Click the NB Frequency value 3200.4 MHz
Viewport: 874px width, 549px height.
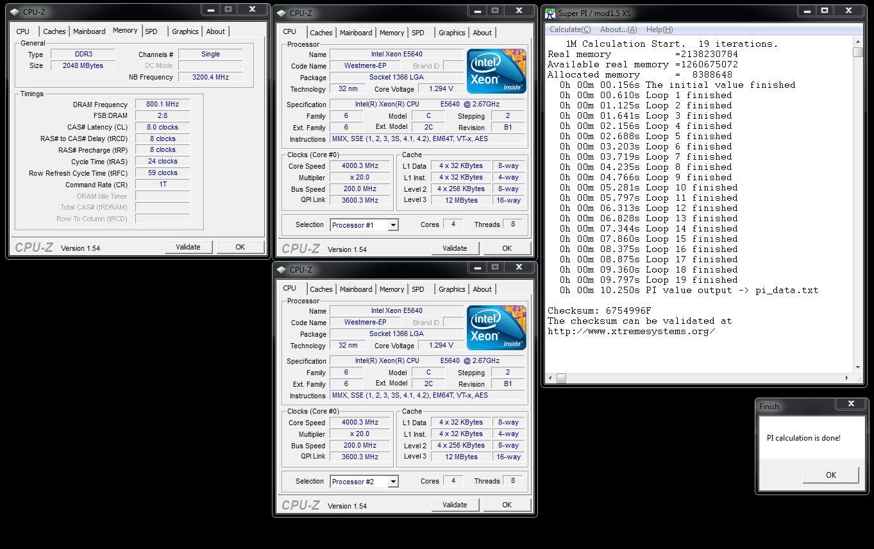click(x=210, y=77)
